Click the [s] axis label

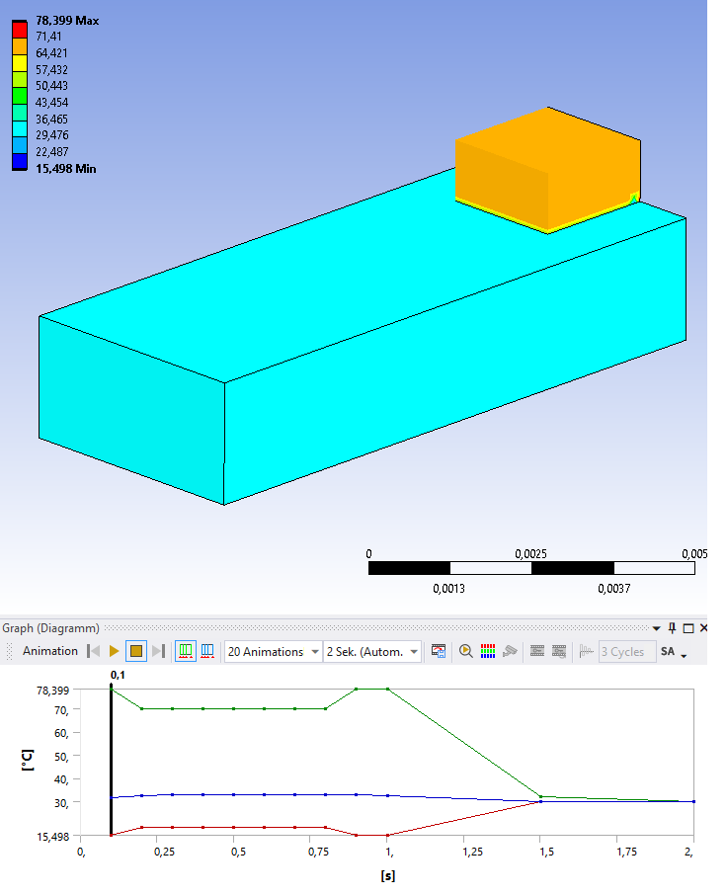tap(388, 875)
